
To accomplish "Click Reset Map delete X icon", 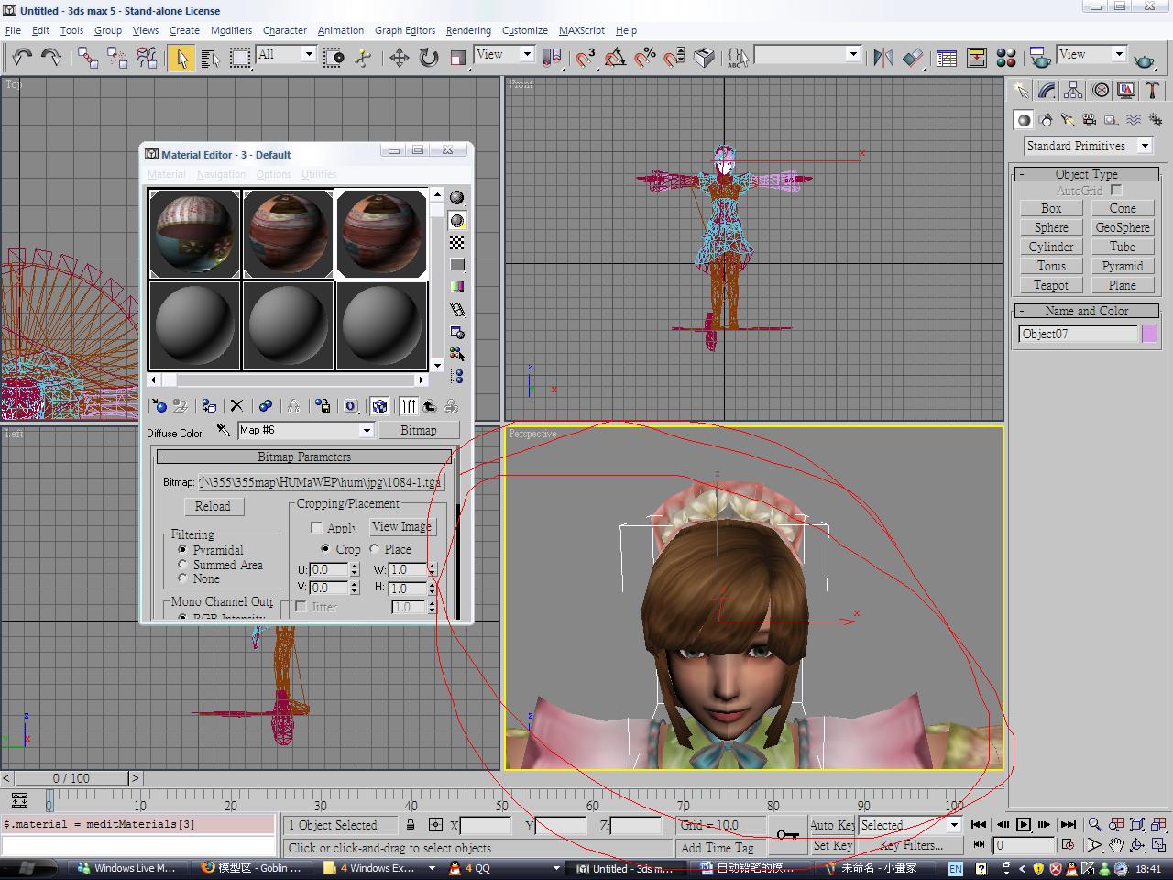I will click(x=236, y=405).
